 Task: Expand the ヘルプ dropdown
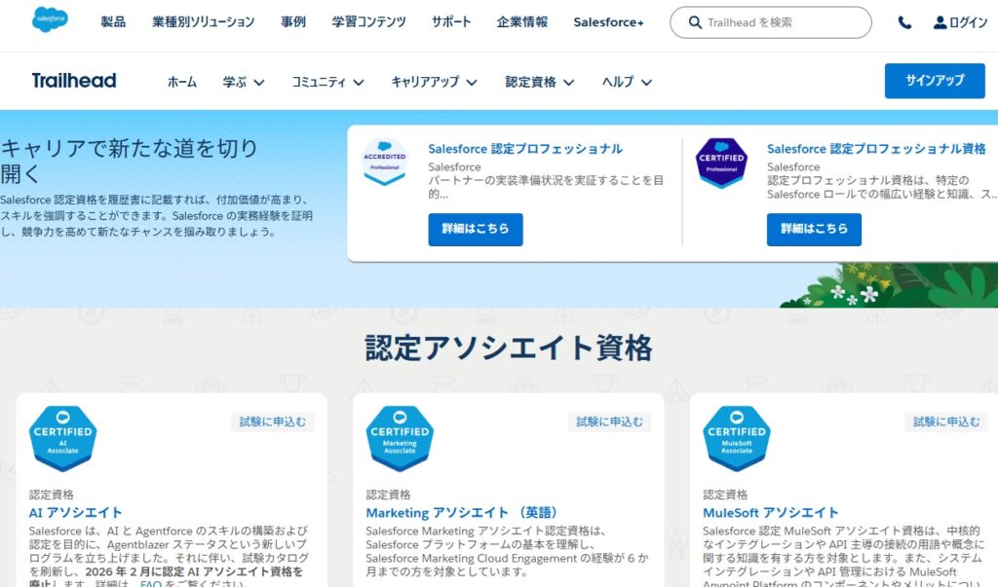coord(627,82)
